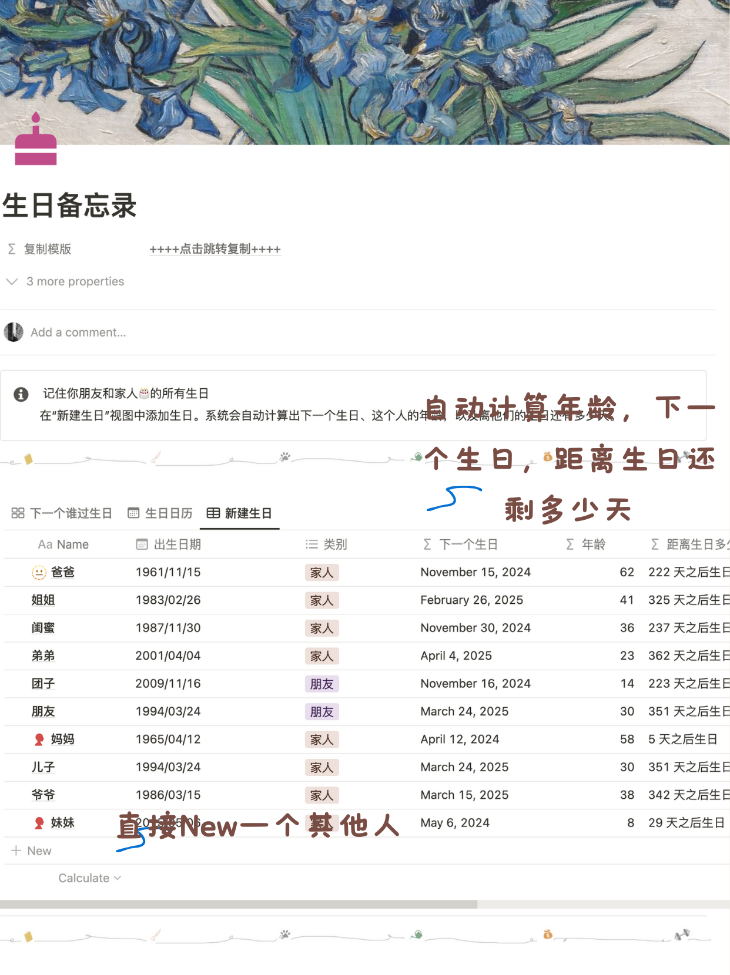Click the list icon in the 类别 column header
This screenshot has height=975, width=730.
tap(312, 544)
